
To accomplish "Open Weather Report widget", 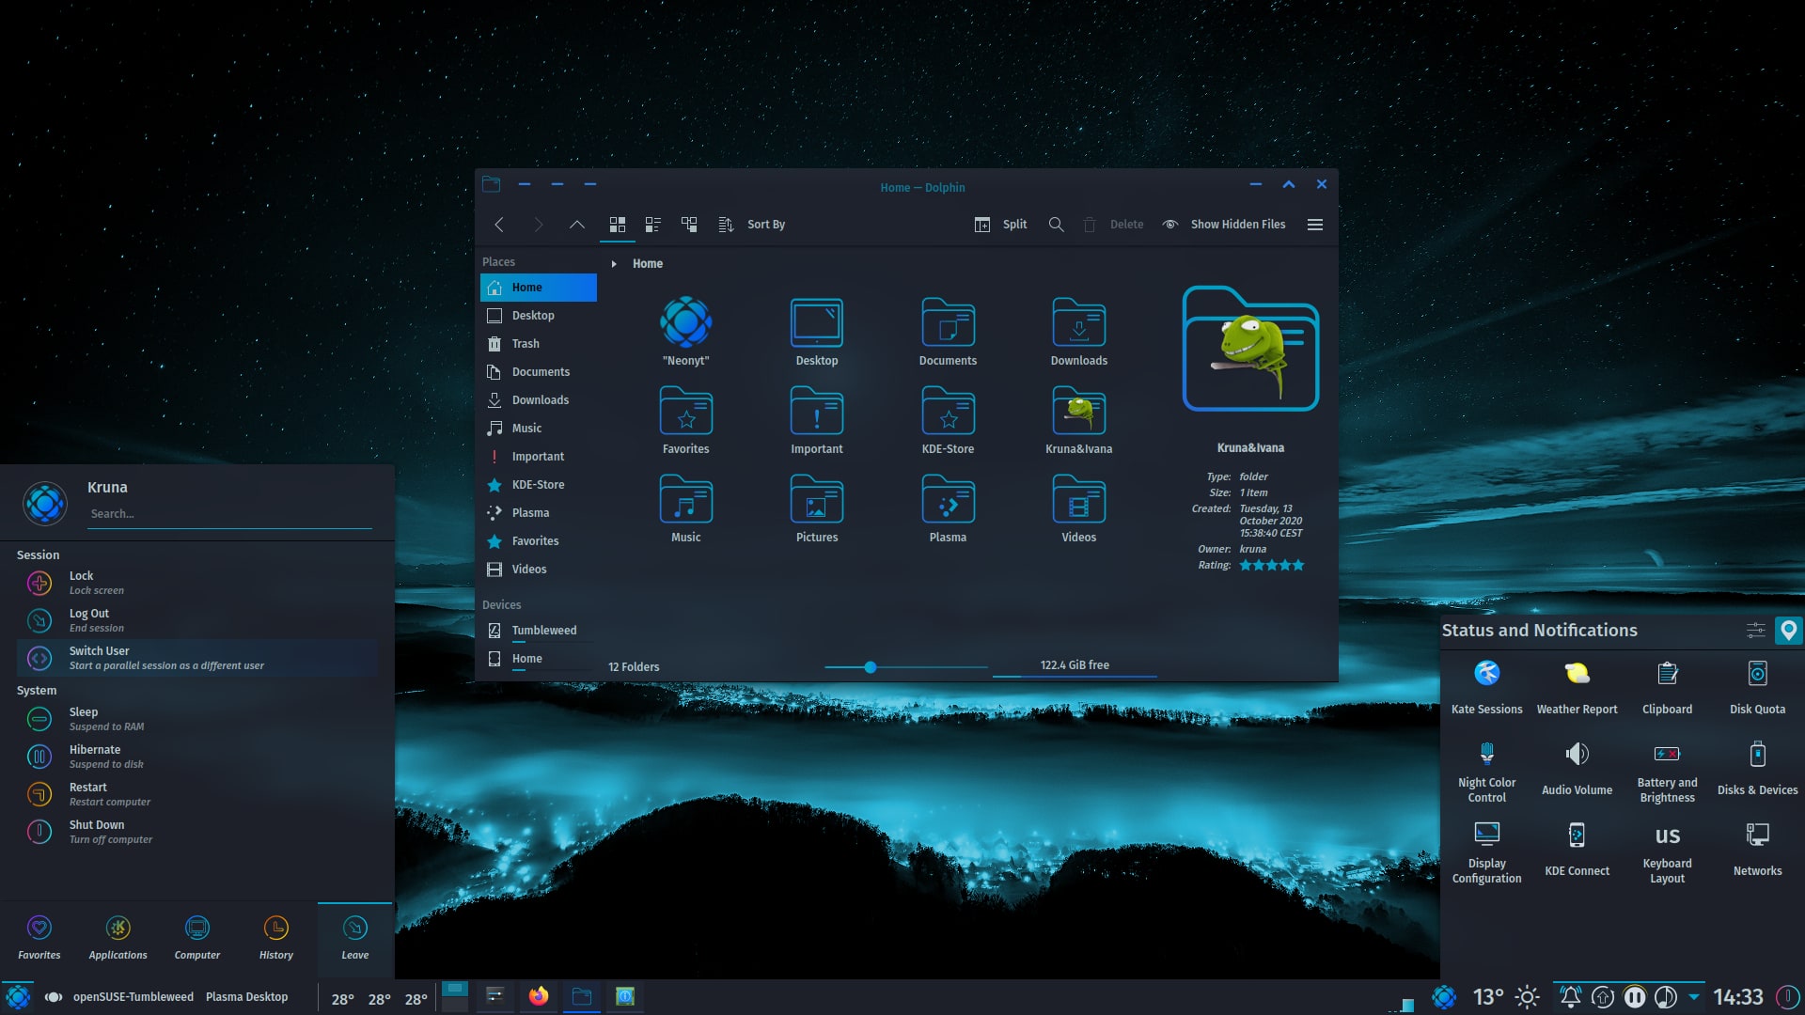I will pyautogui.click(x=1577, y=688).
